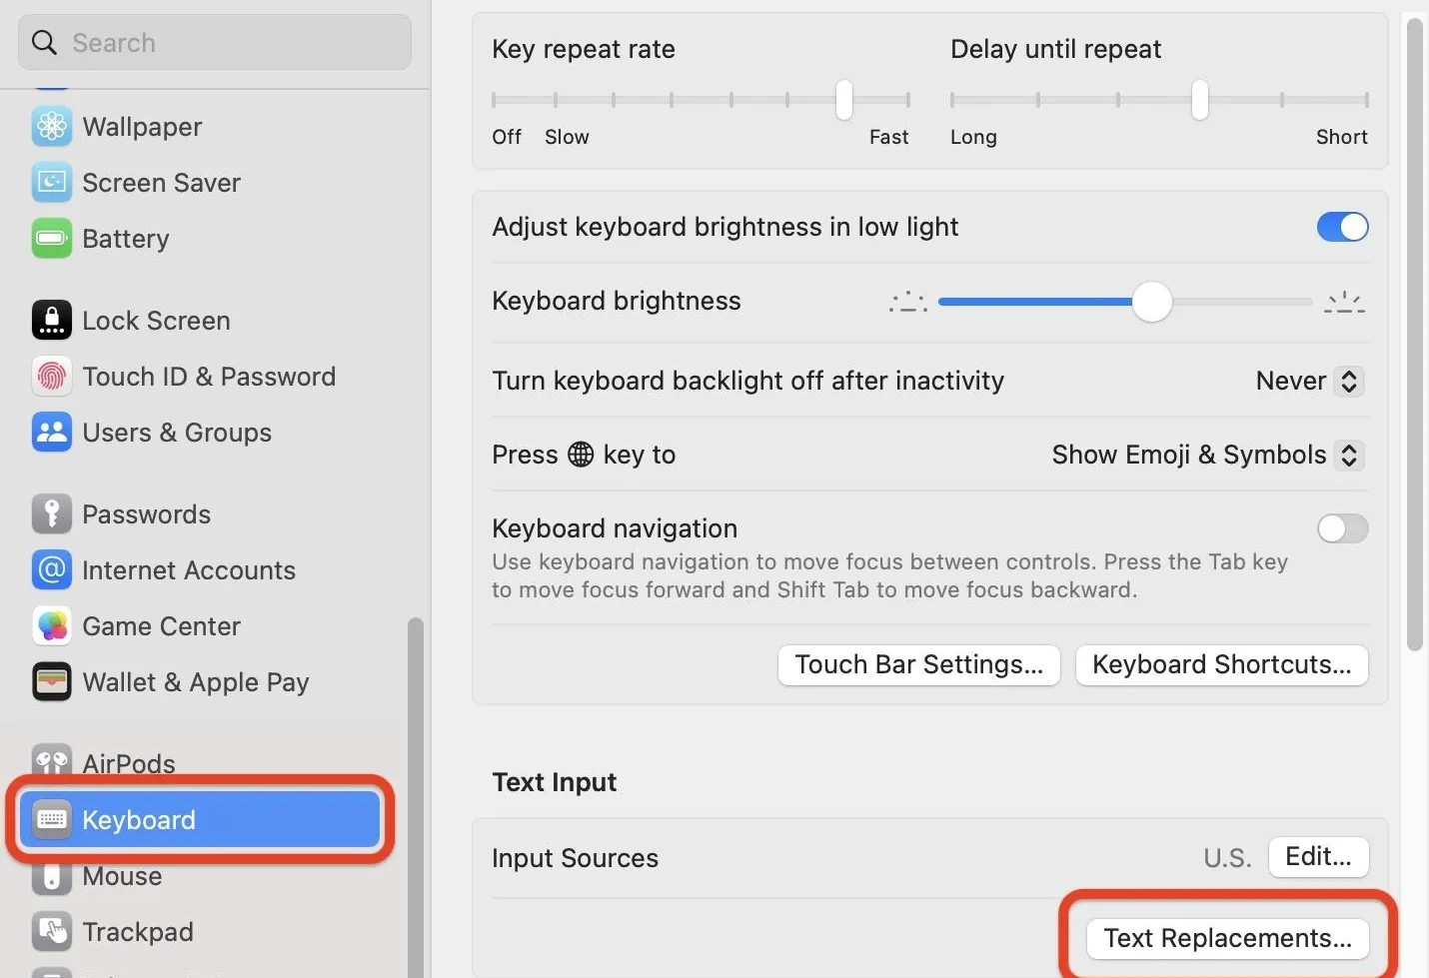
Task: Click the Battery icon in sidebar
Action: pyautogui.click(x=51, y=238)
